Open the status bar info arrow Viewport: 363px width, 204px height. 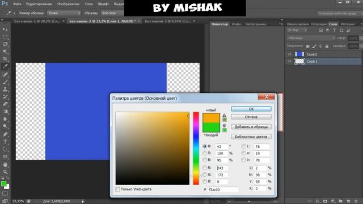83,202
